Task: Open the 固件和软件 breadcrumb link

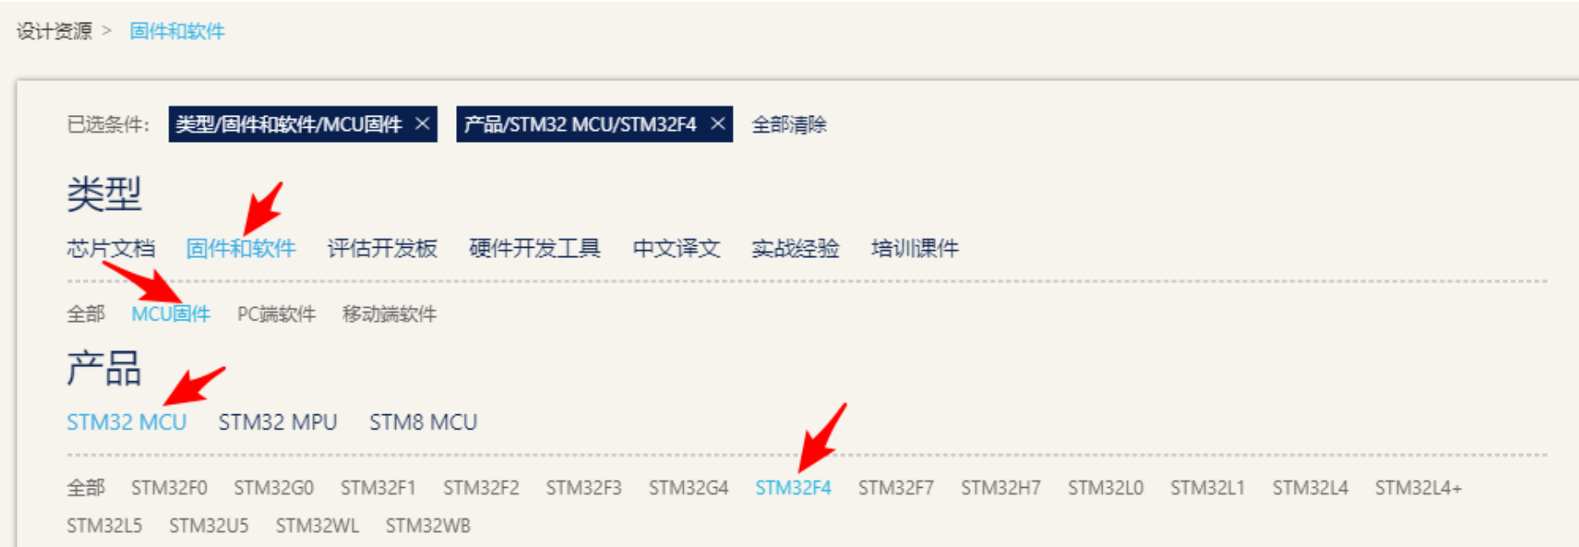Action: pyautogui.click(x=177, y=31)
